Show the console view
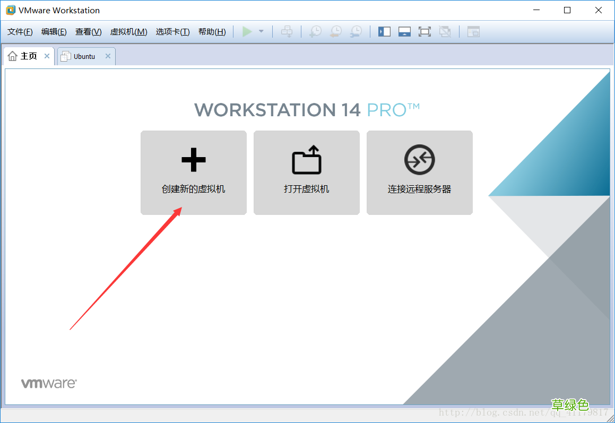 (473, 32)
